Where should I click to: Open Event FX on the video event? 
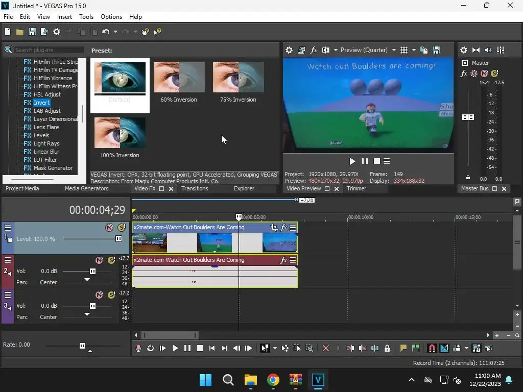[283, 227]
